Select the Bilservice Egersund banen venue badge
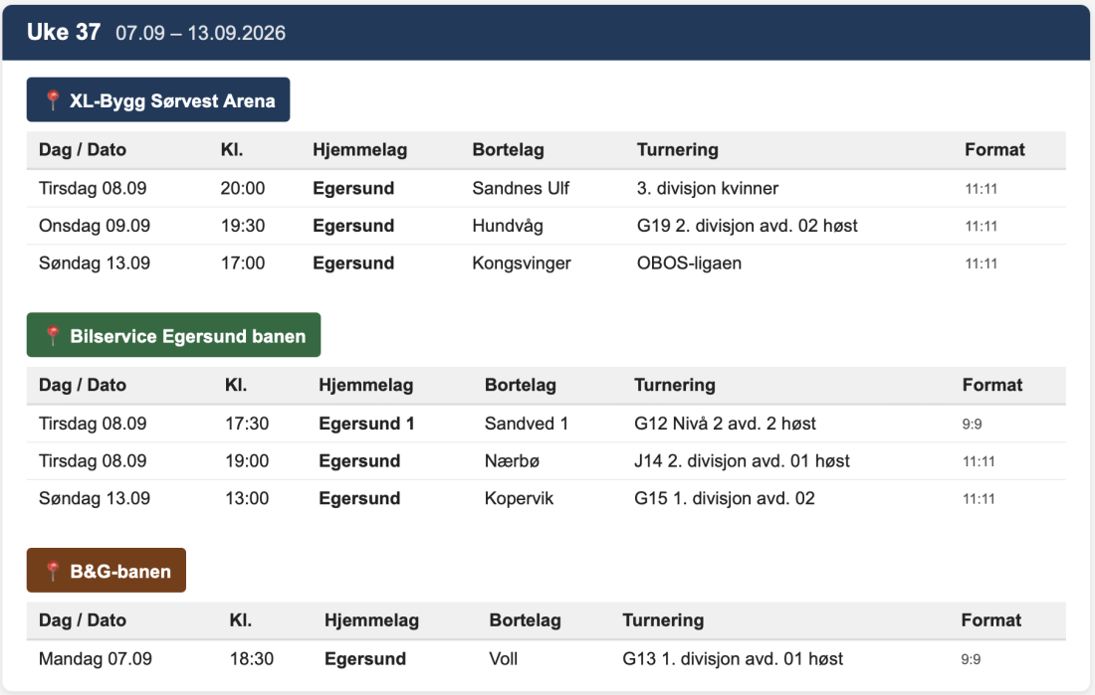 pos(174,335)
